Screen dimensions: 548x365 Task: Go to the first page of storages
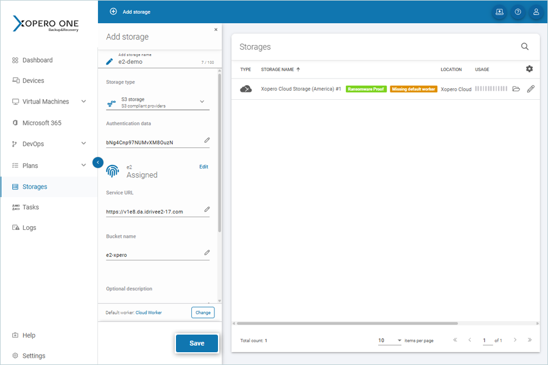[455, 340]
